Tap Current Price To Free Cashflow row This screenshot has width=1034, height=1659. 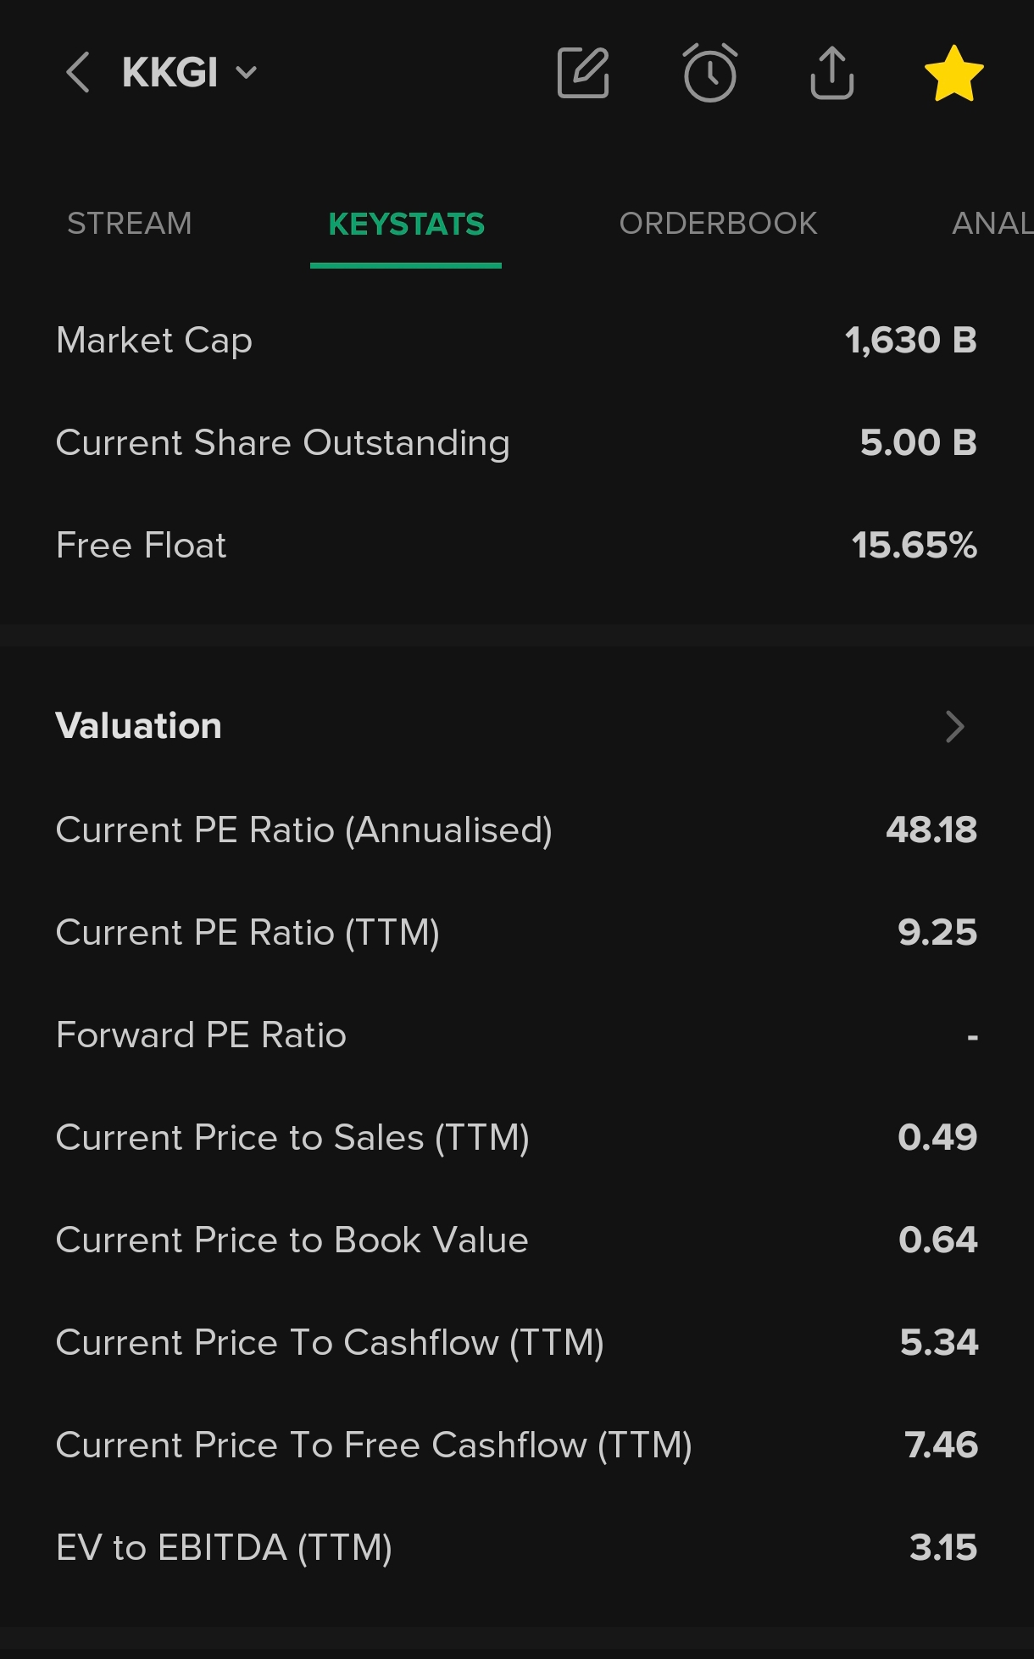[x=517, y=1445]
